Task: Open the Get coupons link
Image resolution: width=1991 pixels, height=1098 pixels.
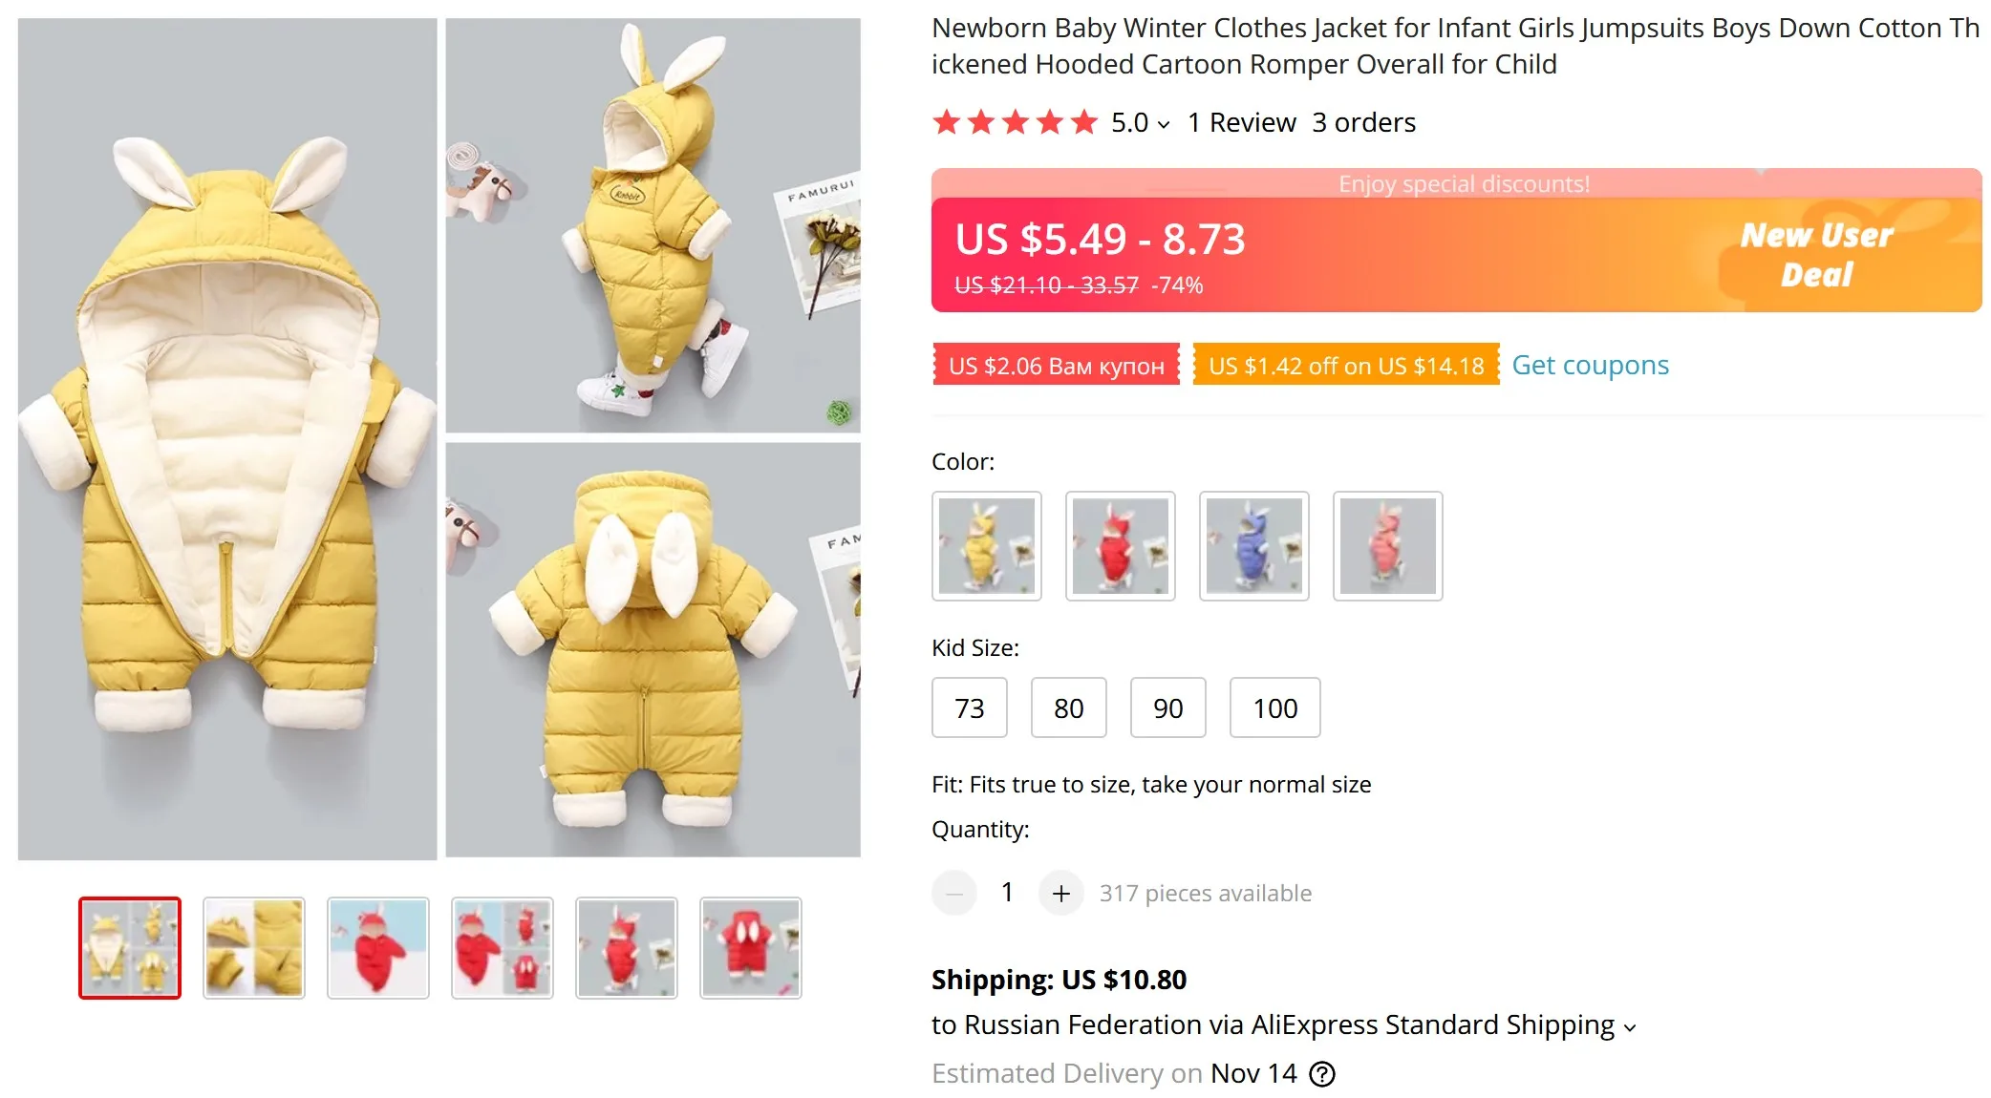Action: (1590, 365)
